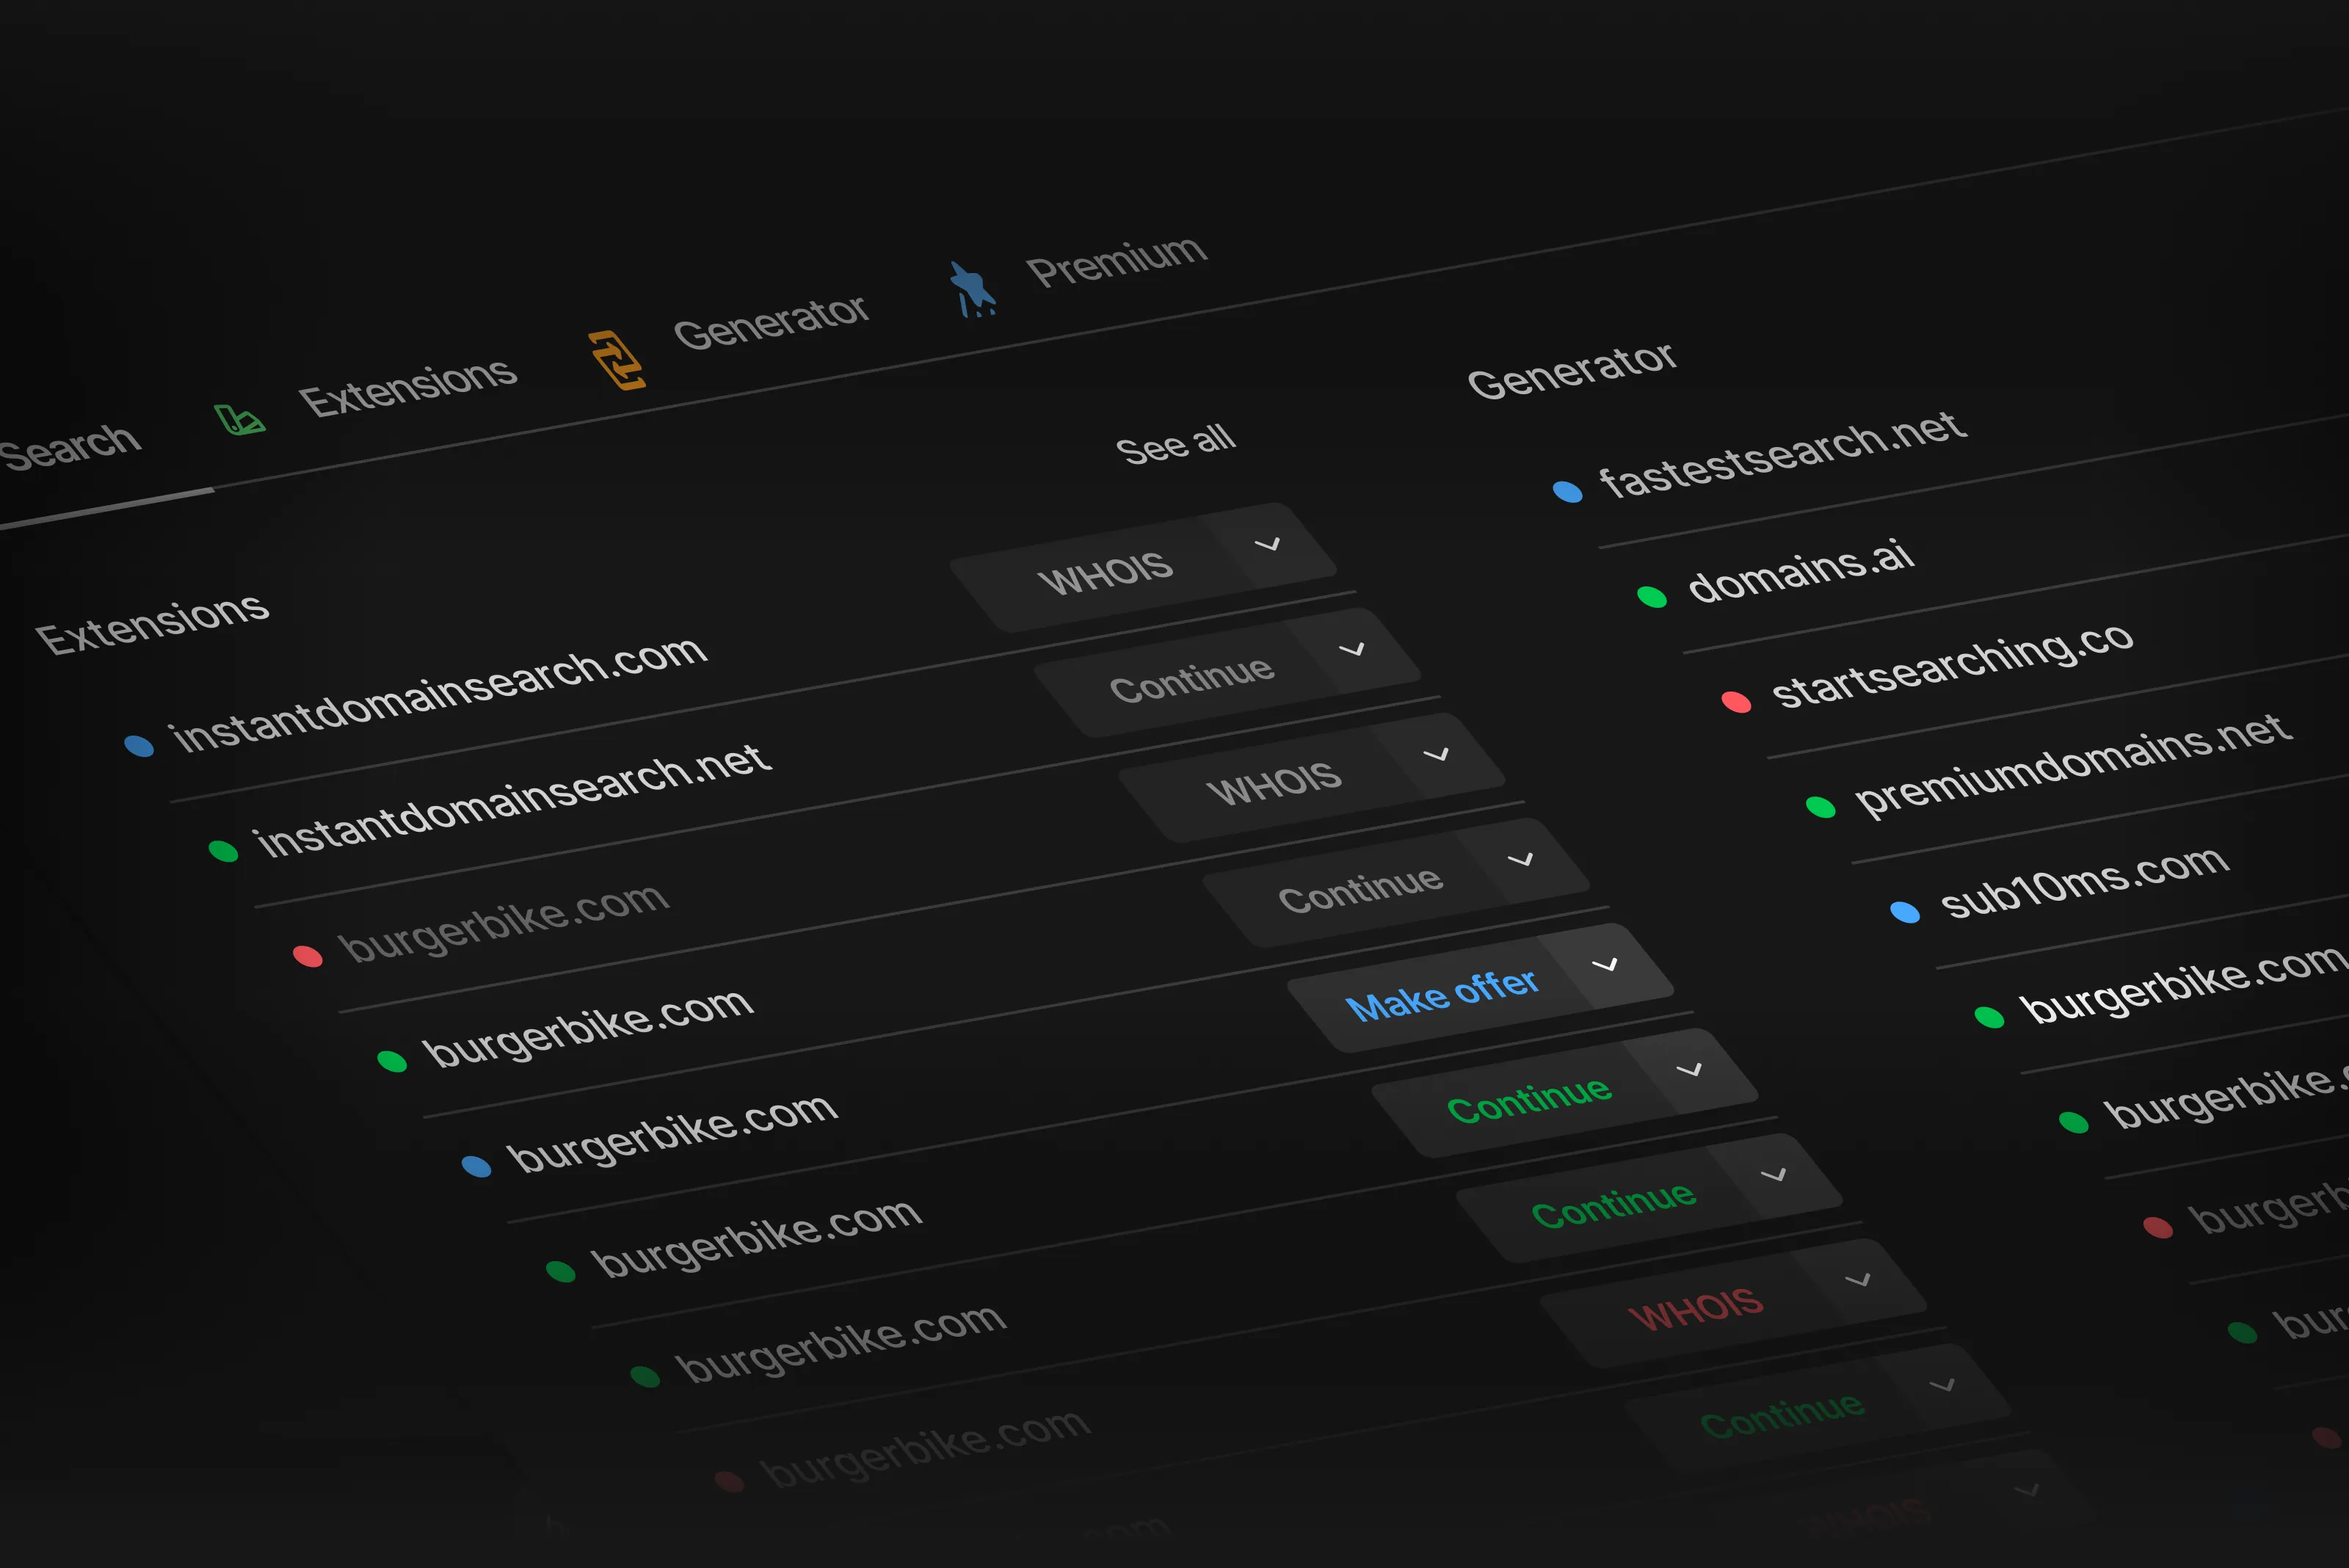This screenshot has width=2349, height=1568.
Task: Expand the chevron next to instantdomainsearch.net Continue
Action: 1352,649
